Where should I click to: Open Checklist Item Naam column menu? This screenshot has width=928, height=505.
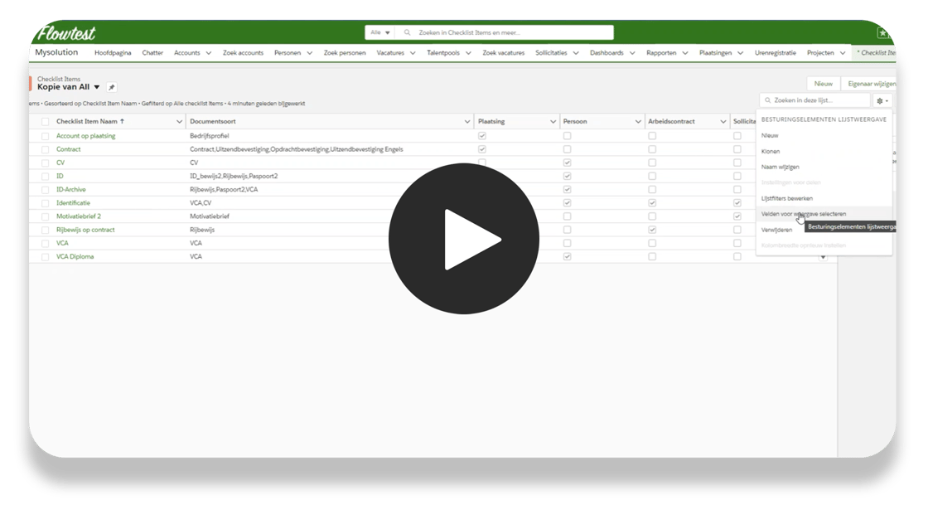tap(179, 121)
